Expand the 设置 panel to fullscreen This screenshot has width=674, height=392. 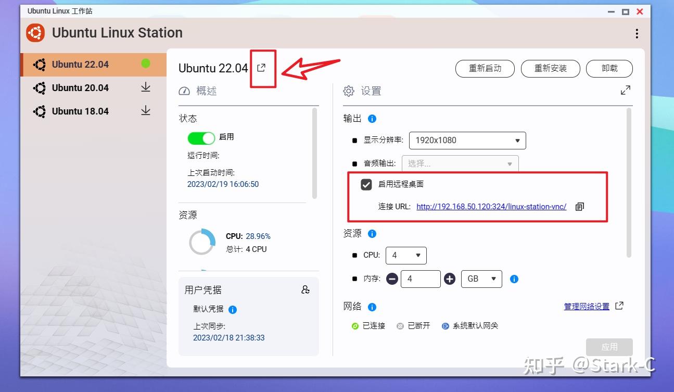click(625, 90)
